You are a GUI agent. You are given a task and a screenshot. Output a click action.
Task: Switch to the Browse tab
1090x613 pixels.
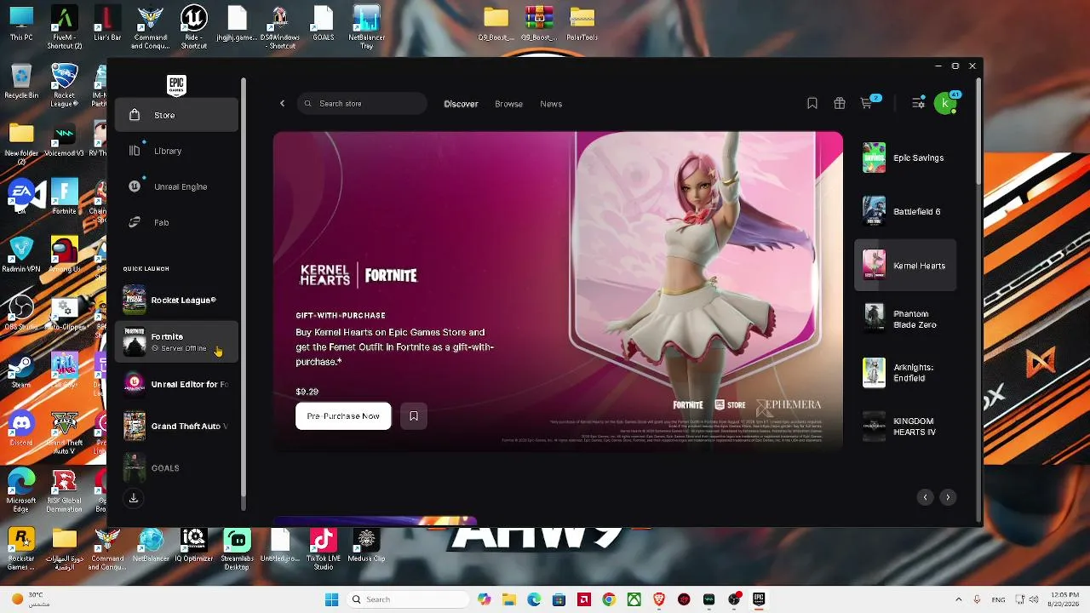click(508, 104)
